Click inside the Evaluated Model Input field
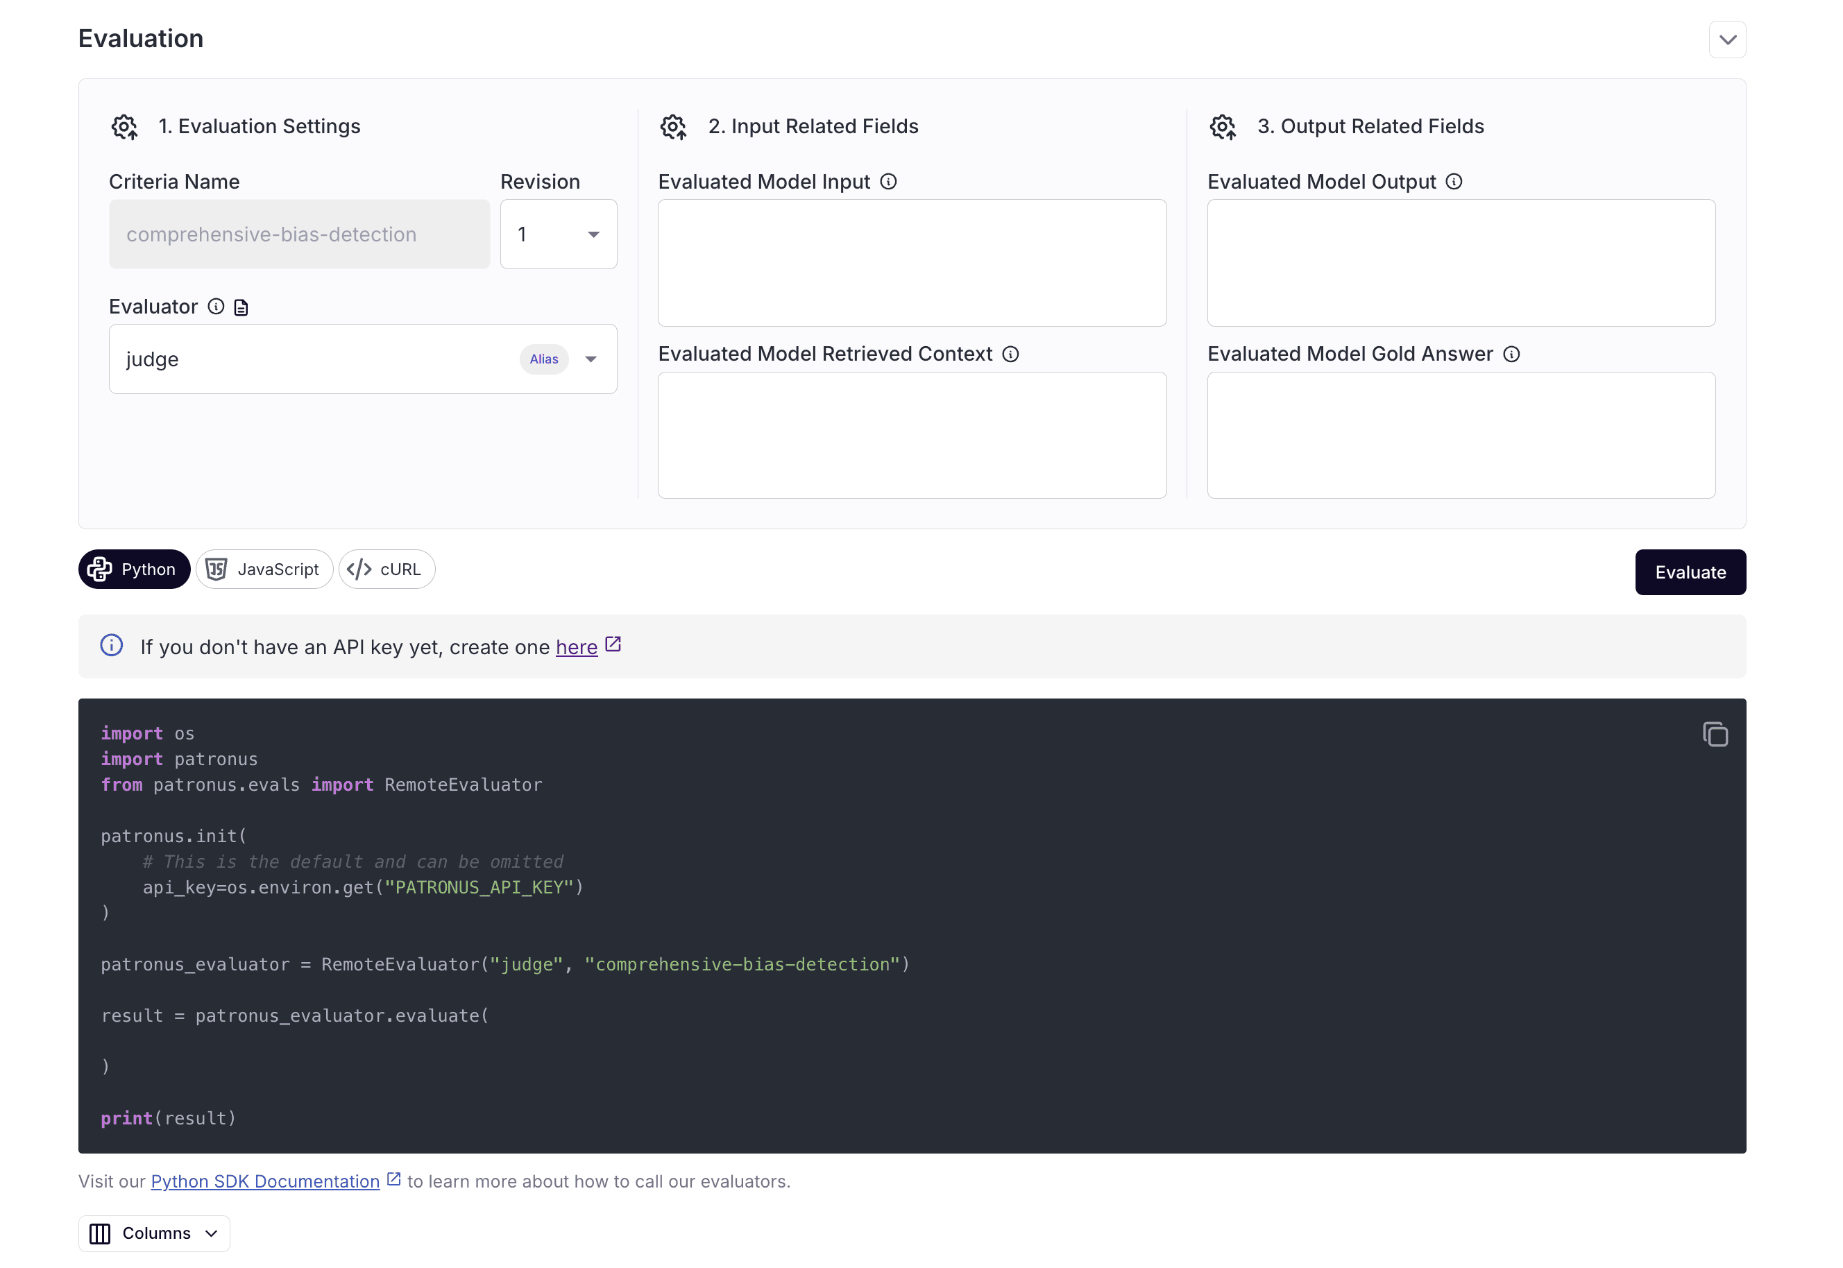Viewport: 1843px width, 1268px height. point(912,263)
